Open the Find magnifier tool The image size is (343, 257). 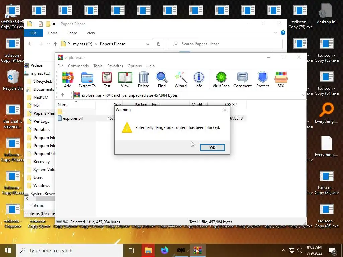pos(162,80)
